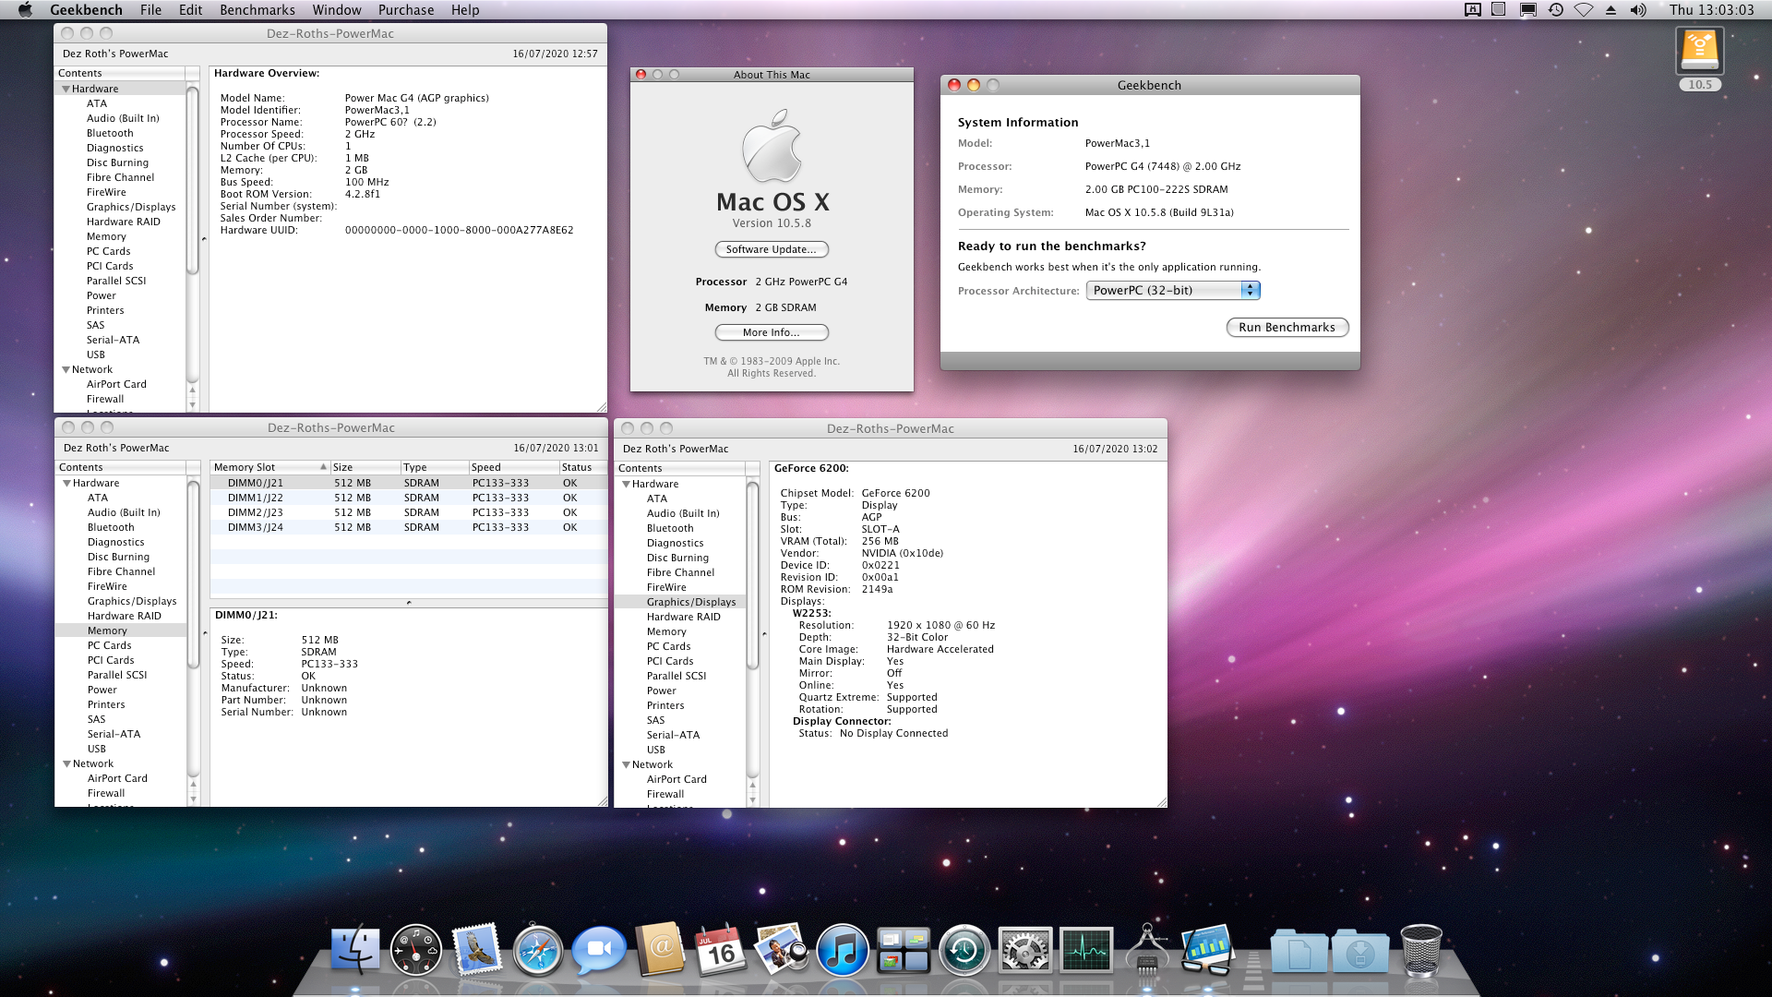Click Remote Desktop binoculars menu bar icon

pos(1472,10)
